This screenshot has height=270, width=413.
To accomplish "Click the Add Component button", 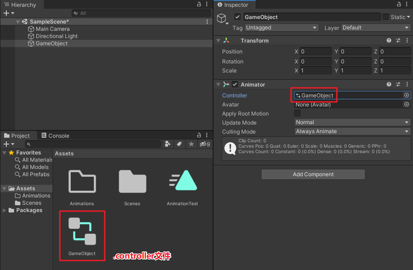I will point(313,174).
